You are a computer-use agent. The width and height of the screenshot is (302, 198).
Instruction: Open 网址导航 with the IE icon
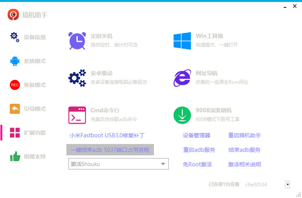pyautogui.click(x=182, y=78)
